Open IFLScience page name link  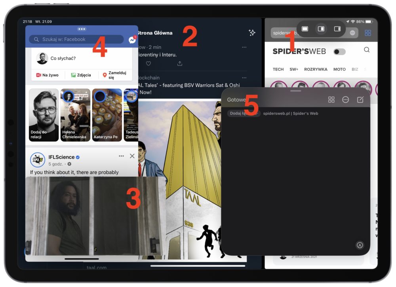point(61,157)
